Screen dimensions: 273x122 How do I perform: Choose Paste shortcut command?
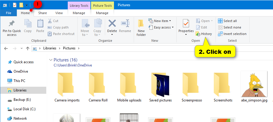point(61,34)
